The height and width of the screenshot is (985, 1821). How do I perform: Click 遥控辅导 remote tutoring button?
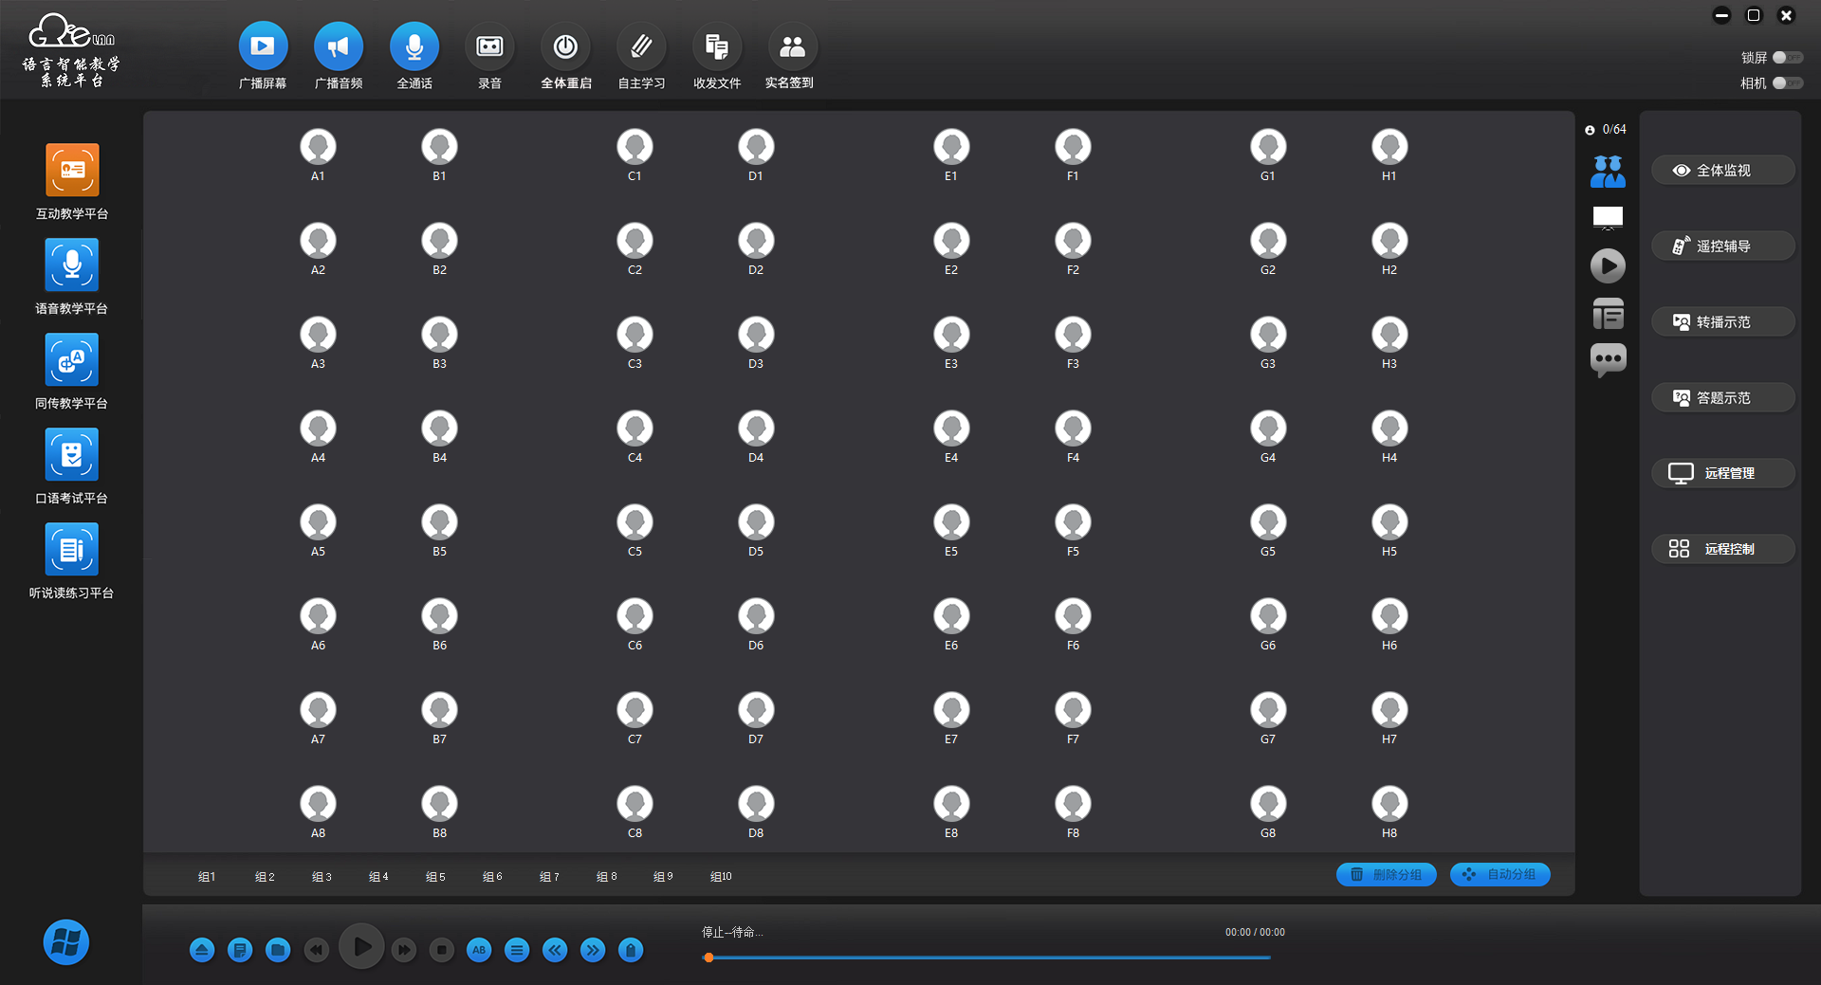point(1723,246)
